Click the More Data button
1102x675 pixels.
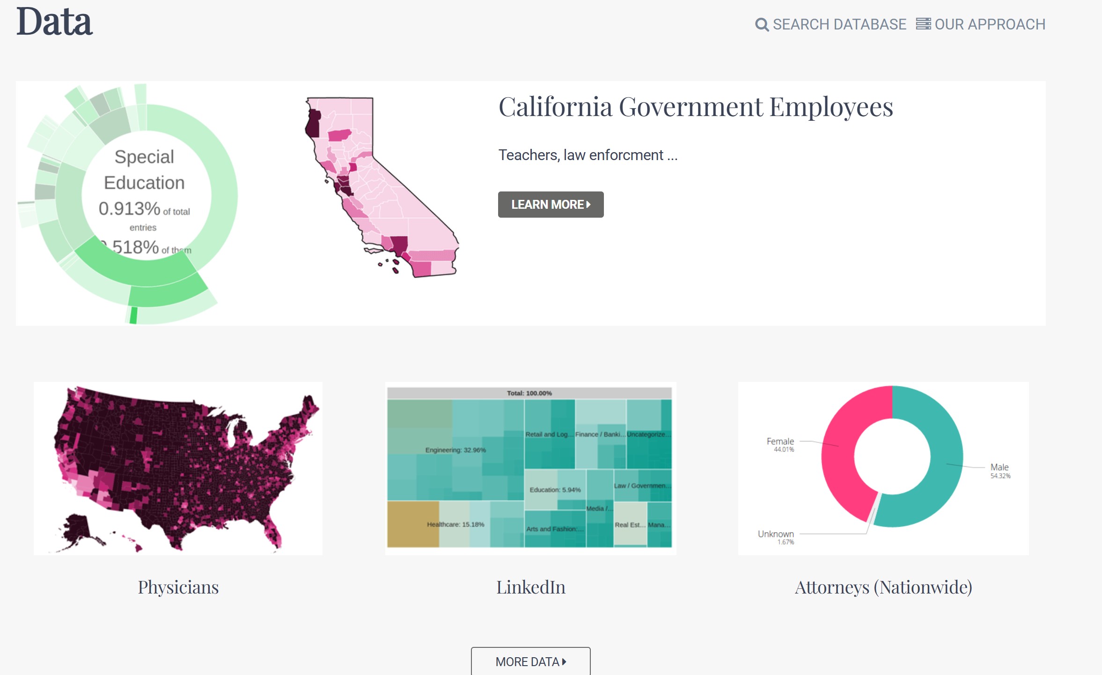(530, 661)
